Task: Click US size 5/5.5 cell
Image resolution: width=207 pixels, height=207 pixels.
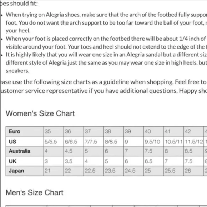Action: (54, 141)
